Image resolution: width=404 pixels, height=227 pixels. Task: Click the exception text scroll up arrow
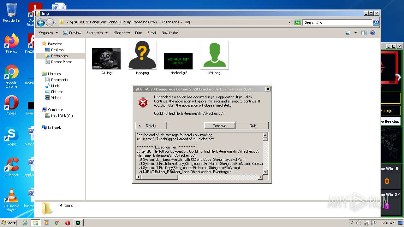coord(265,135)
